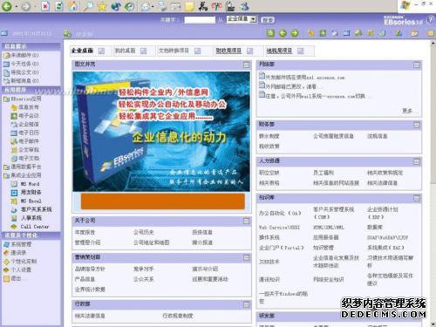Click the browser Refresh page icon
Image resolution: width=436 pixels, height=327 pixels.
59,6
